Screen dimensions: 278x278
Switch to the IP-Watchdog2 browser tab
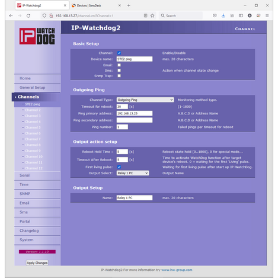[42, 5]
